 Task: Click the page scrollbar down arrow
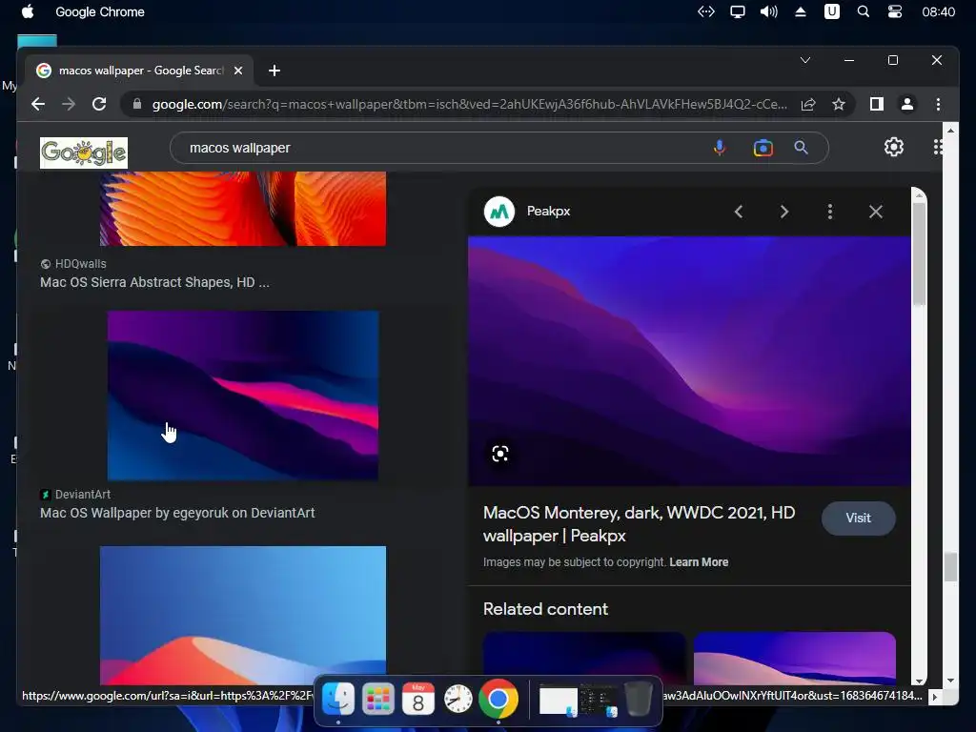[950, 681]
